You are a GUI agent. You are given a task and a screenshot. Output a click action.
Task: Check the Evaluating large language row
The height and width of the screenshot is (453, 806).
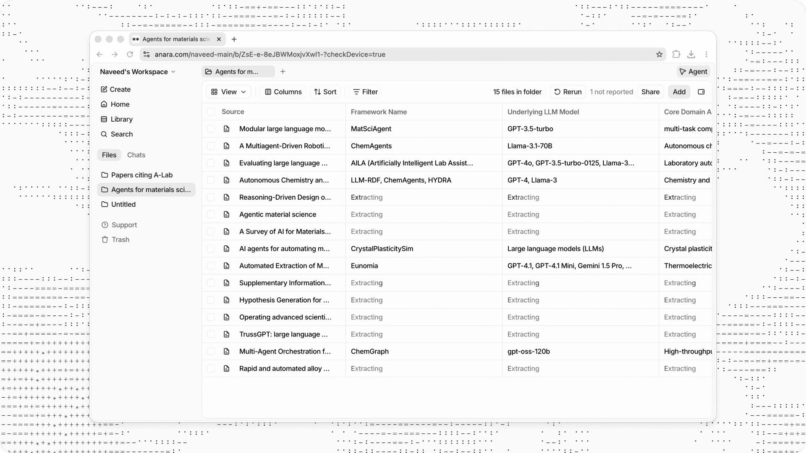click(x=211, y=163)
